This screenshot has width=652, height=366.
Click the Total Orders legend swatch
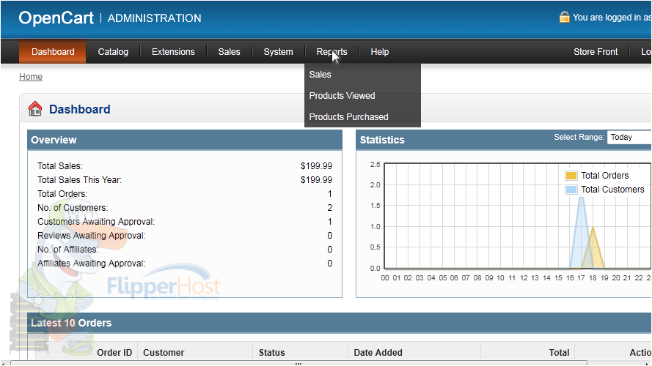(571, 176)
